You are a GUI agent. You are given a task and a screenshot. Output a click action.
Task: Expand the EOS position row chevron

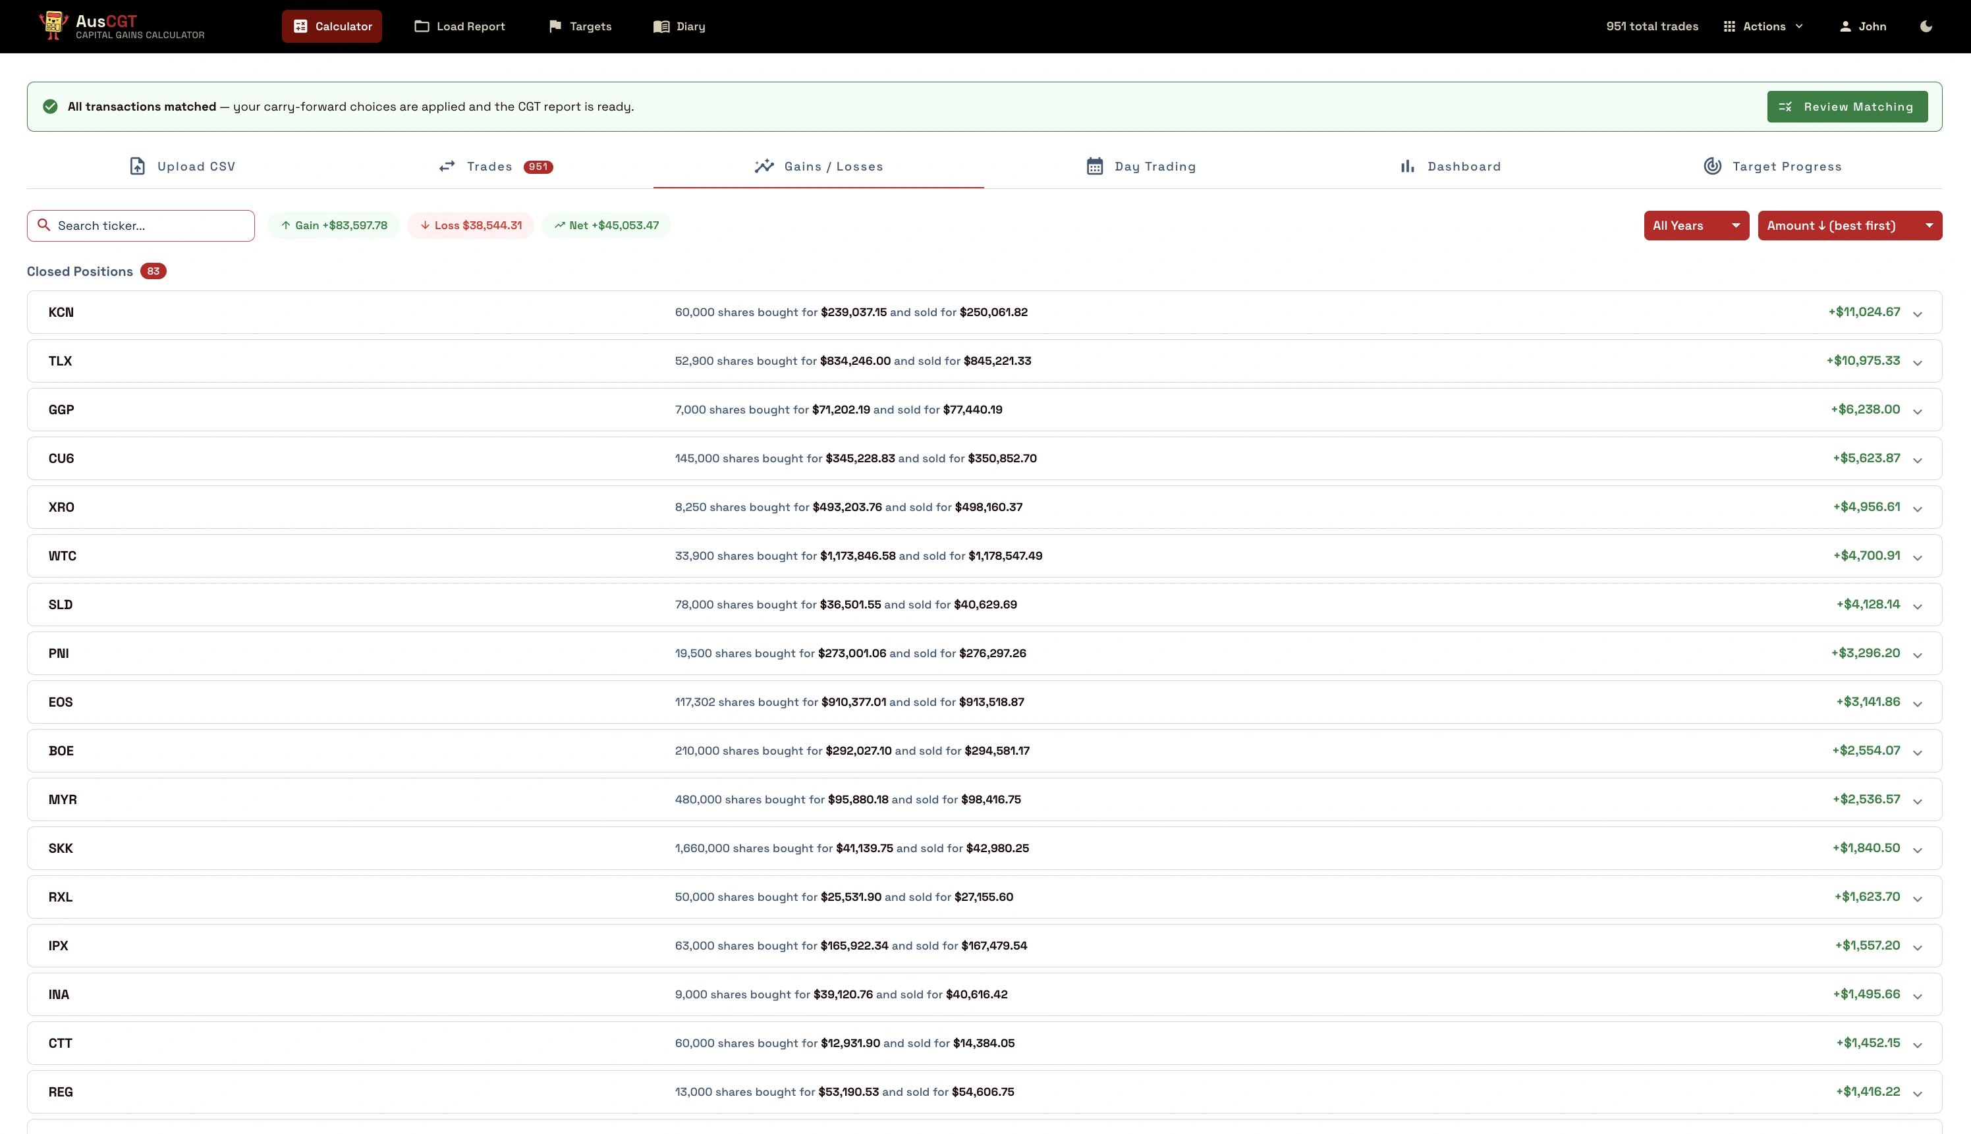pos(1917,704)
